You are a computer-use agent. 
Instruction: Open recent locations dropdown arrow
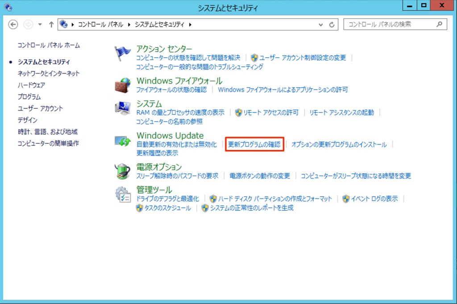coord(40,24)
